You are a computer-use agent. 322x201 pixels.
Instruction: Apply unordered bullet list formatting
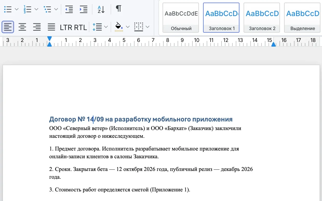point(8,9)
